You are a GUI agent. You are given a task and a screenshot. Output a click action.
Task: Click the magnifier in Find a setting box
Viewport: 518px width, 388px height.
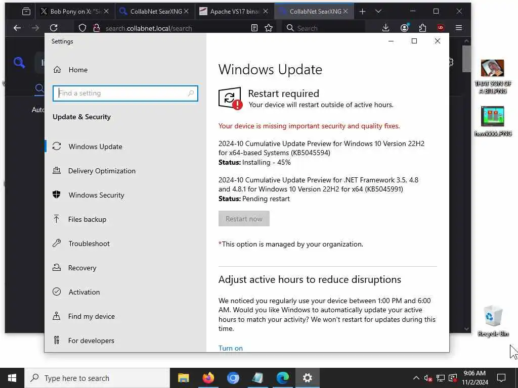191,93
